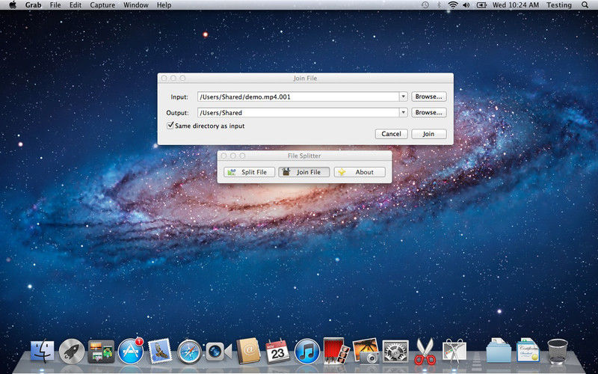This screenshot has height=374, width=598.
Task: Open iCal calendar showing 23
Action: coord(277,351)
